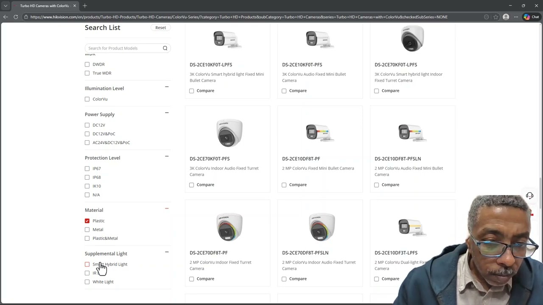The height and width of the screenshot is (305, 543).
Task: Tick Compare for DS-2CE70DF8T-PFSLN
Action: pyautogui.click(x=284, y=279)
